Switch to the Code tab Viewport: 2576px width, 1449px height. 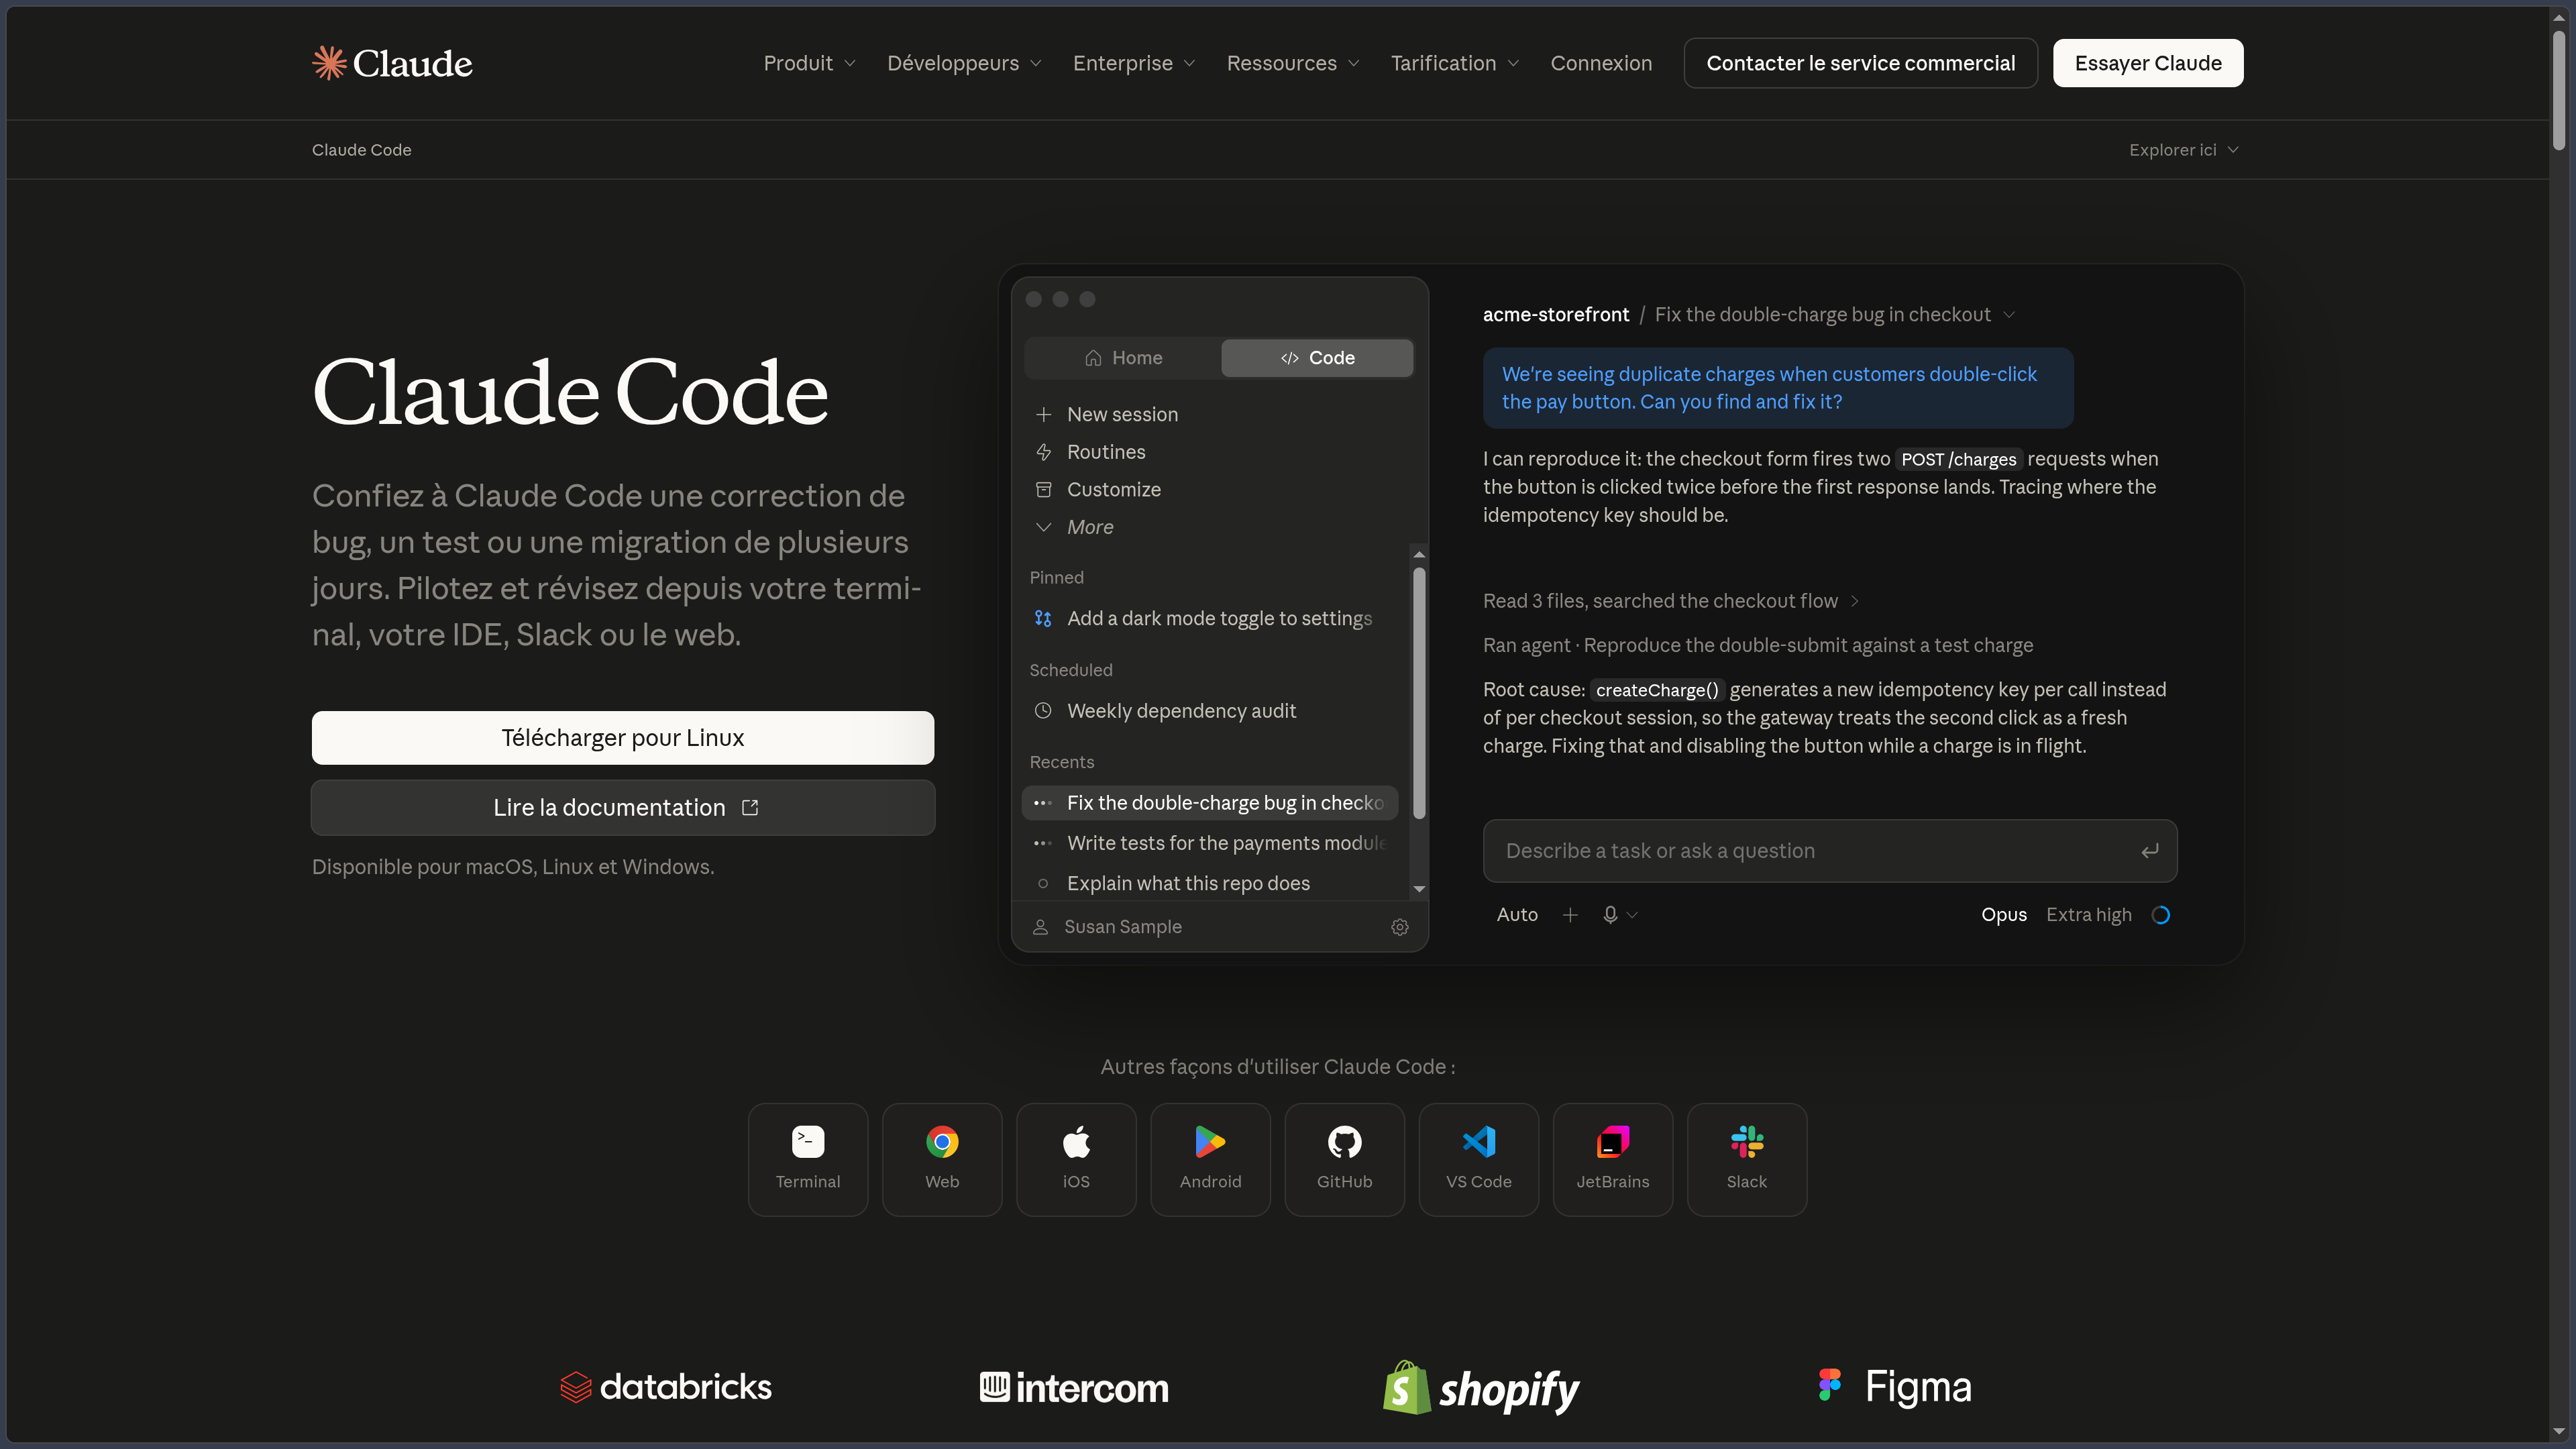tap(1317, 358)
